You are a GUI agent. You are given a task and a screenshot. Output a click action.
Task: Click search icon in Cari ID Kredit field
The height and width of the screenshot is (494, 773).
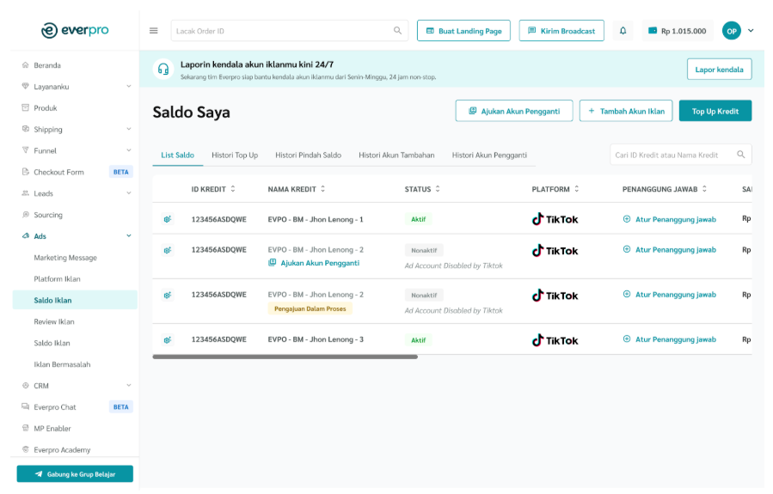coord(740,155)
